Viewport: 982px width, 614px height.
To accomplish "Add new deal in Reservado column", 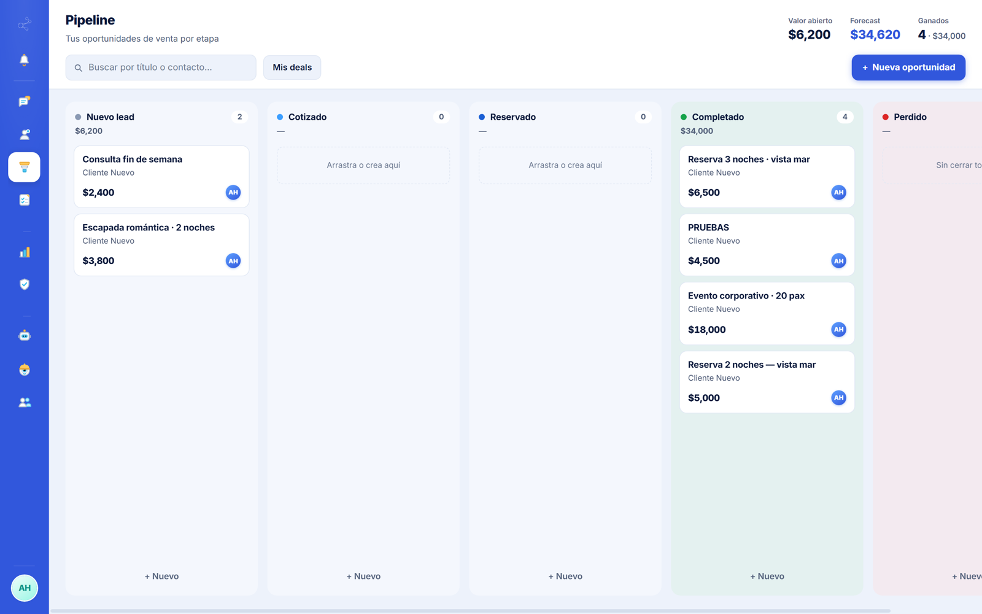I will click(x=565, y=576).
